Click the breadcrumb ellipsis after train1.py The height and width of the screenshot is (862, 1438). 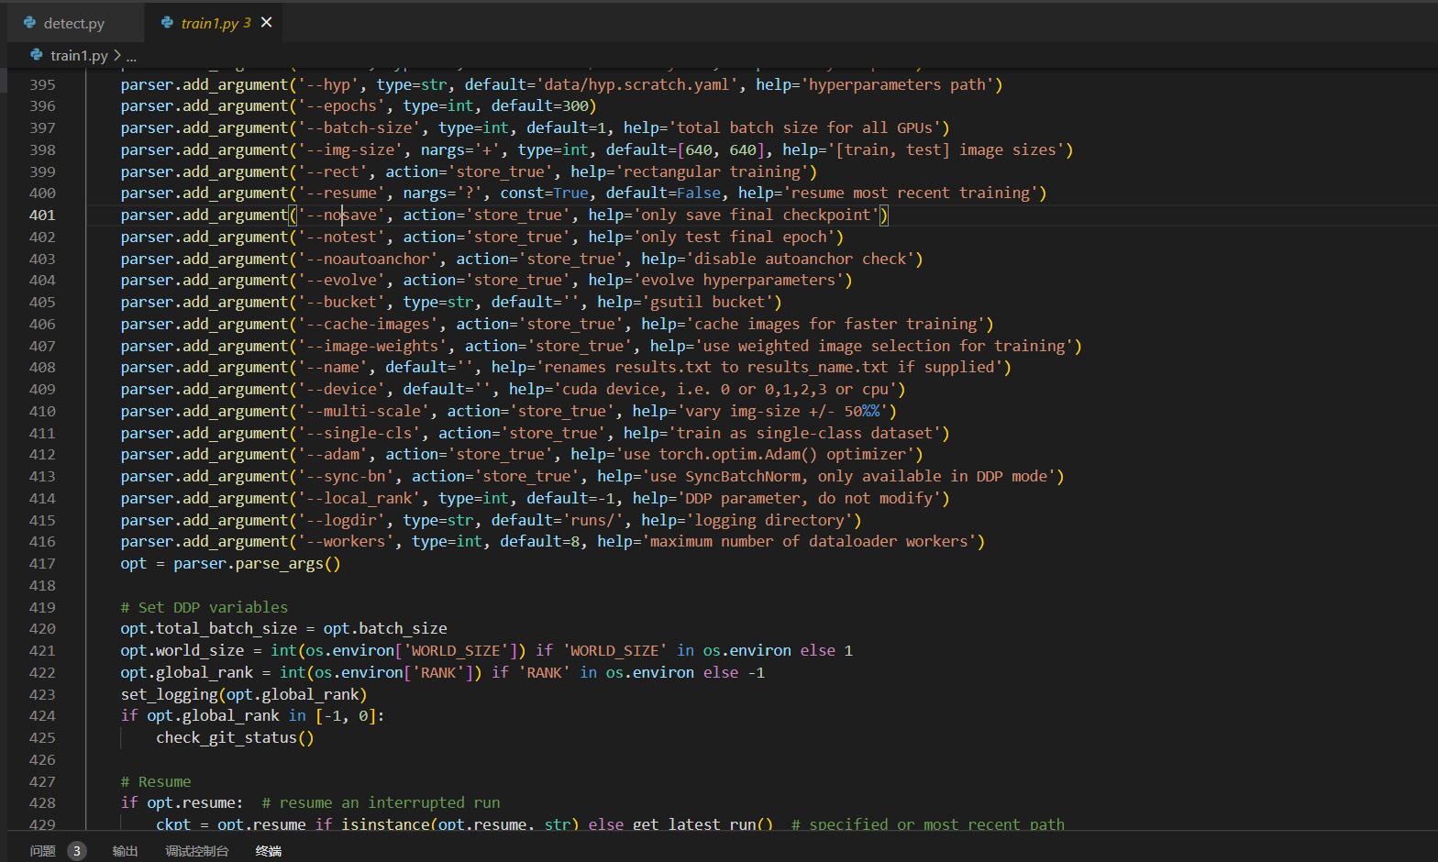131,56
